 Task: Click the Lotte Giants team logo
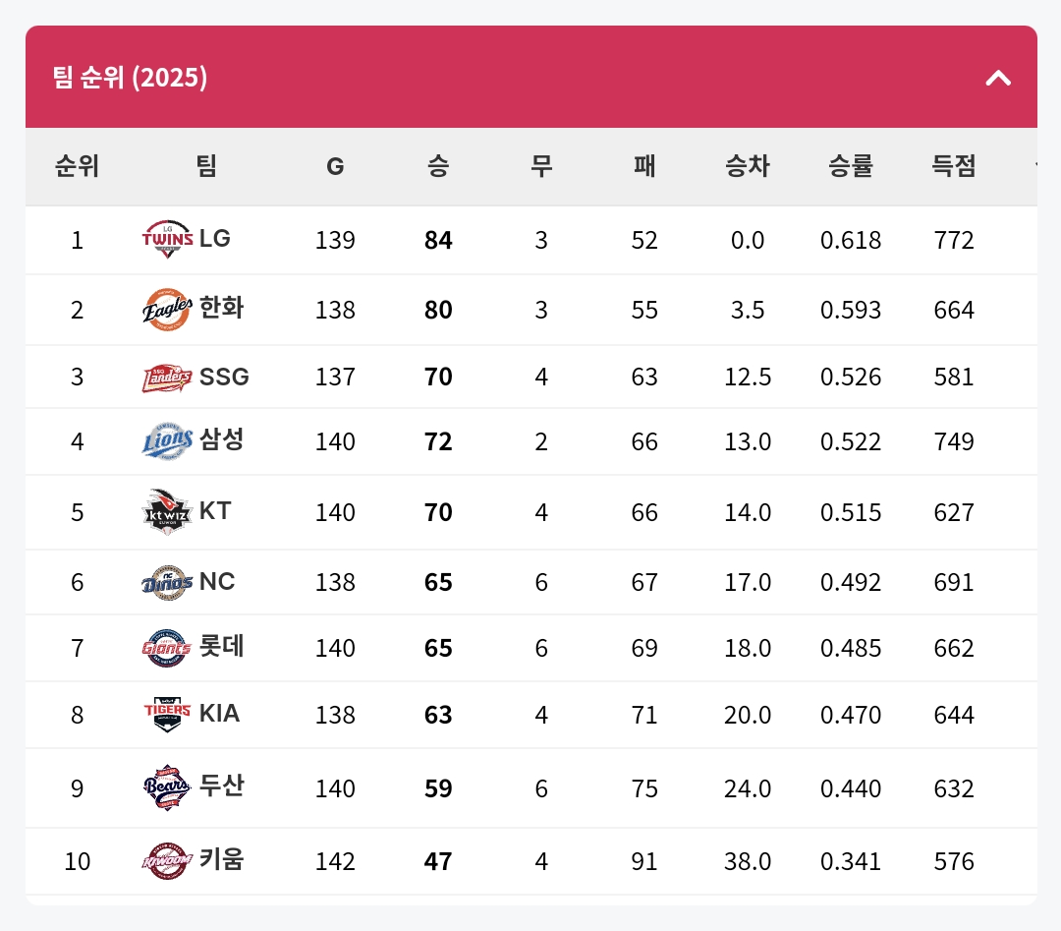click(x=167, y=648)
